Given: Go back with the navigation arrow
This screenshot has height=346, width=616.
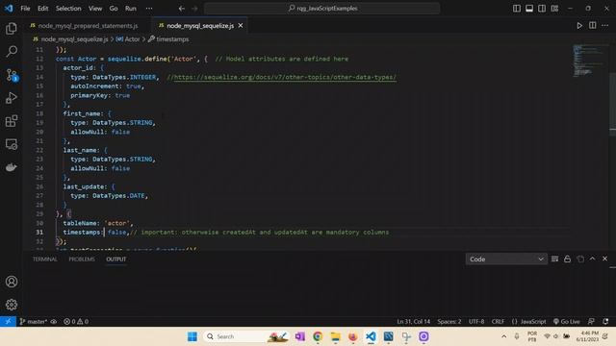Looking at the screenshot, I should [182, 9].
